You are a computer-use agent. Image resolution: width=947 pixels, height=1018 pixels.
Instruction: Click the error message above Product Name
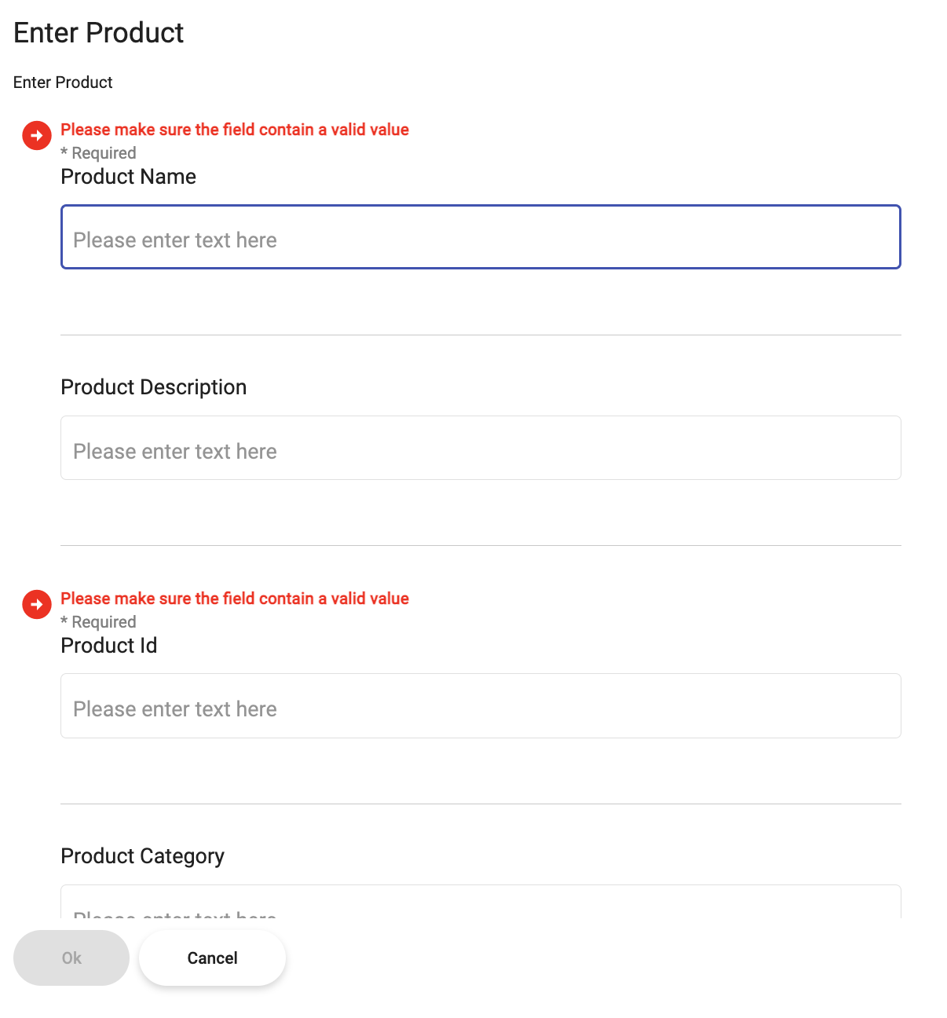(x=235, y=130)
